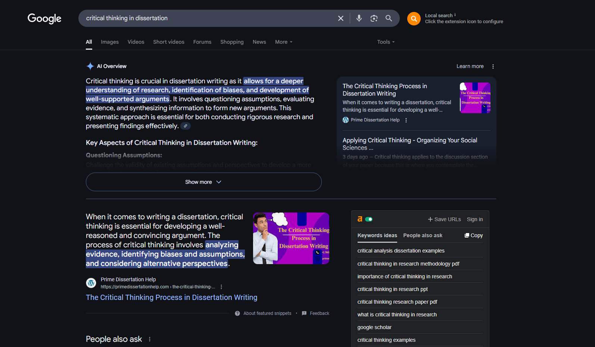
Task: Select keyword 'critical thinking in research ppt'
Action: [x=393, y=289]
